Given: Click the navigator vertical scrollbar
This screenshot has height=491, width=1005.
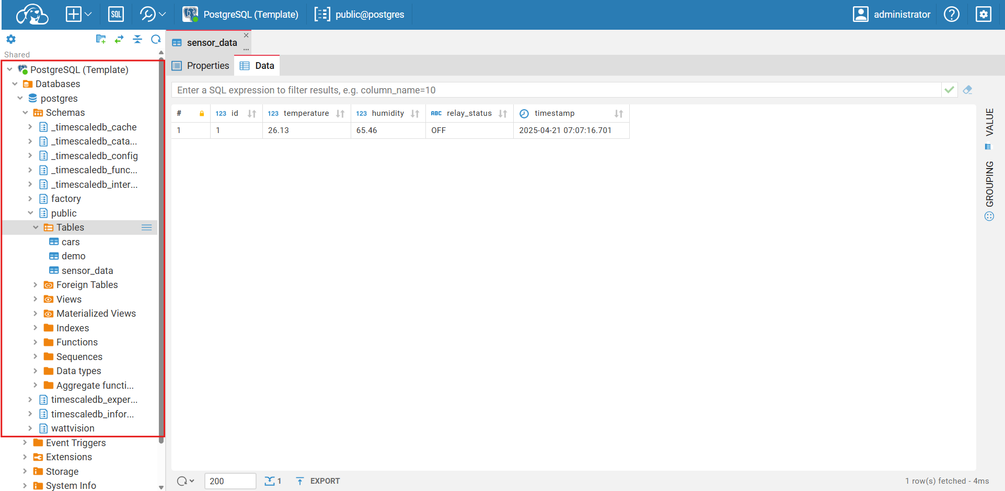Looking at the screenshot, I should click(161, 250).
